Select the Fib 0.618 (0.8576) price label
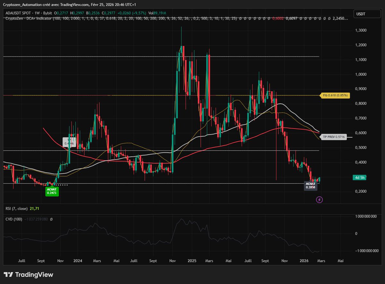The height and width of the screenshot is (284, 385). pyautogui.click(x=335, y=95)
